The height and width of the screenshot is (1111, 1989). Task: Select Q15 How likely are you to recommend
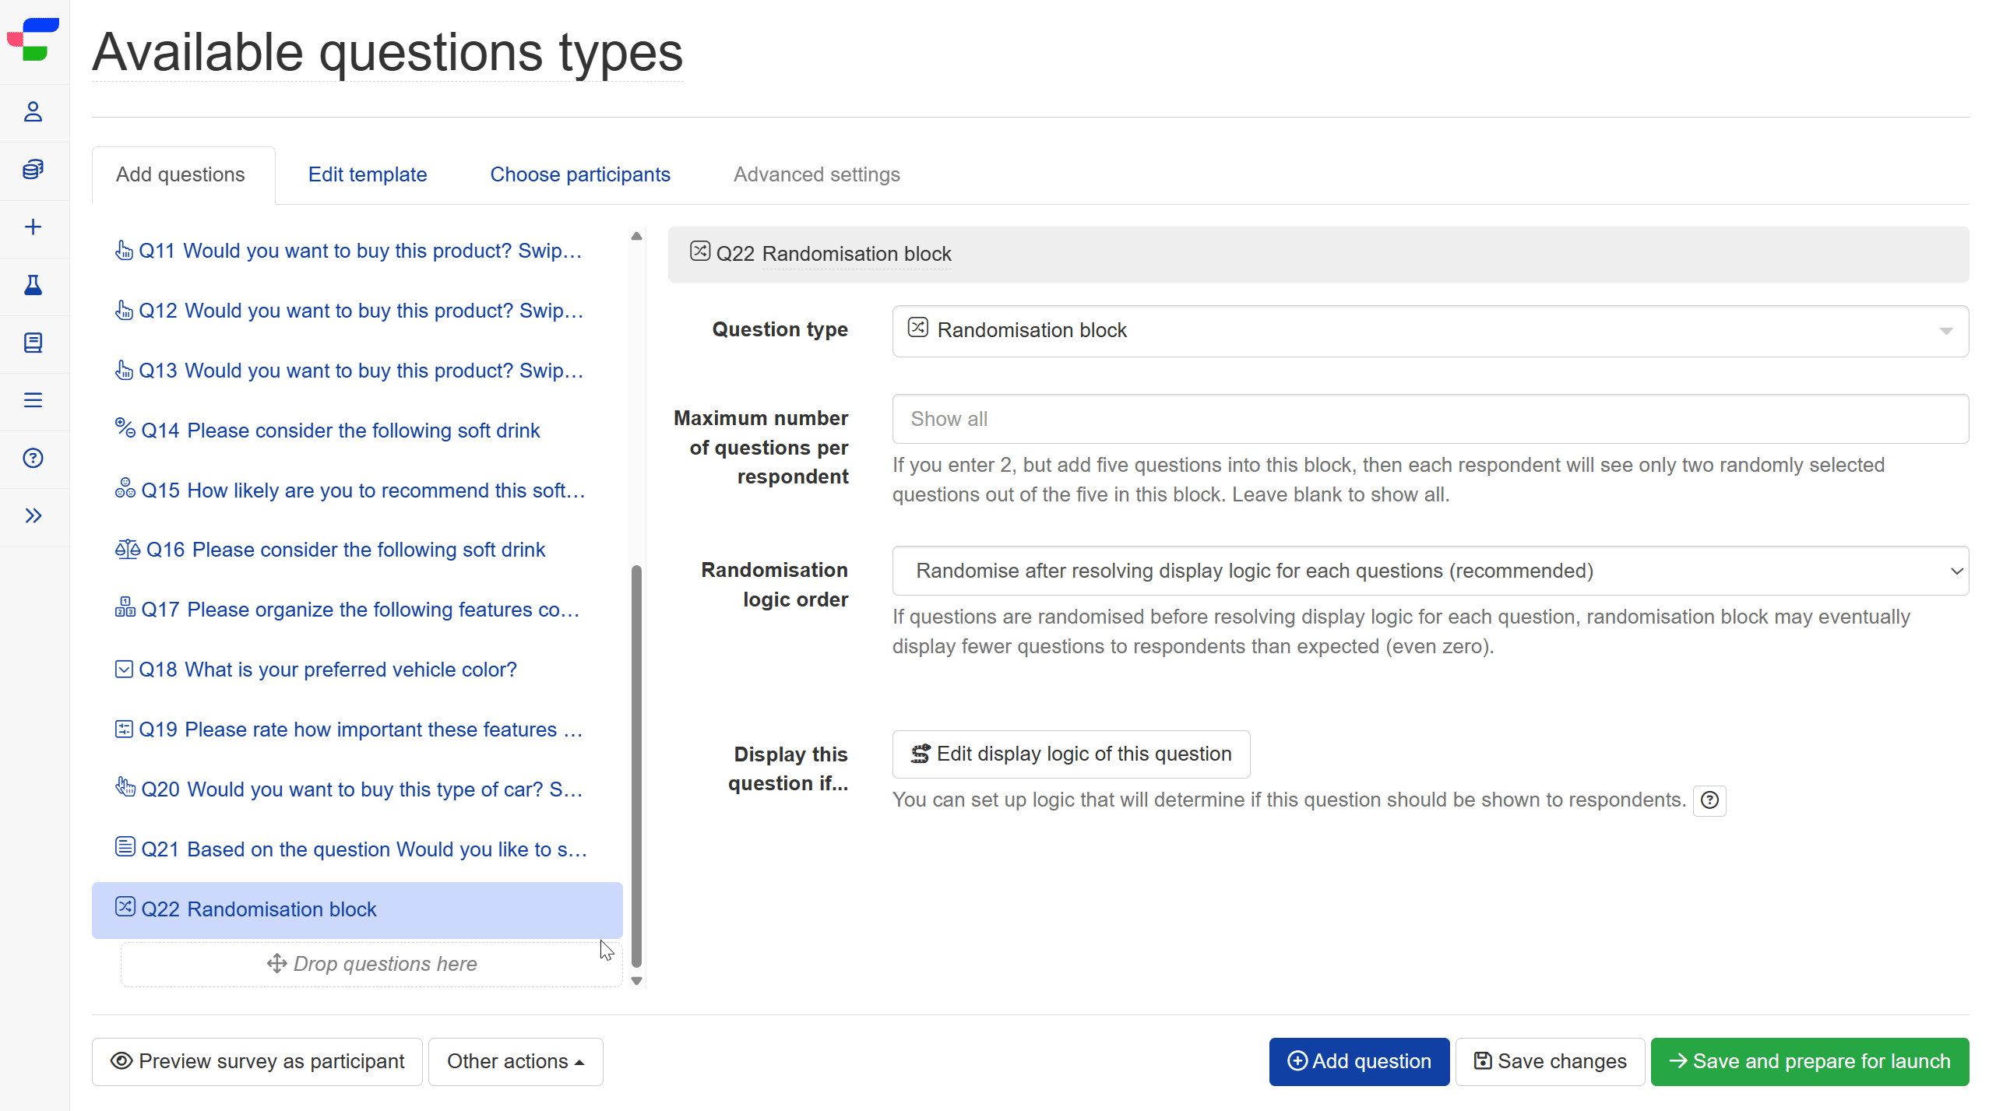coord(358,490)
